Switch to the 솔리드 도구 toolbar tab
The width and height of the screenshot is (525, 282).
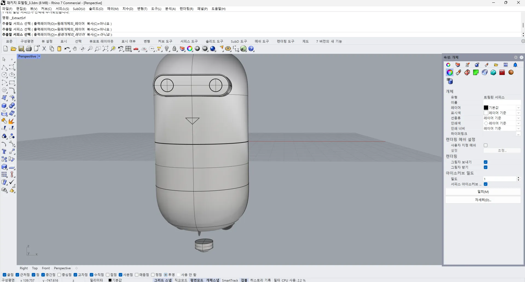214,41
